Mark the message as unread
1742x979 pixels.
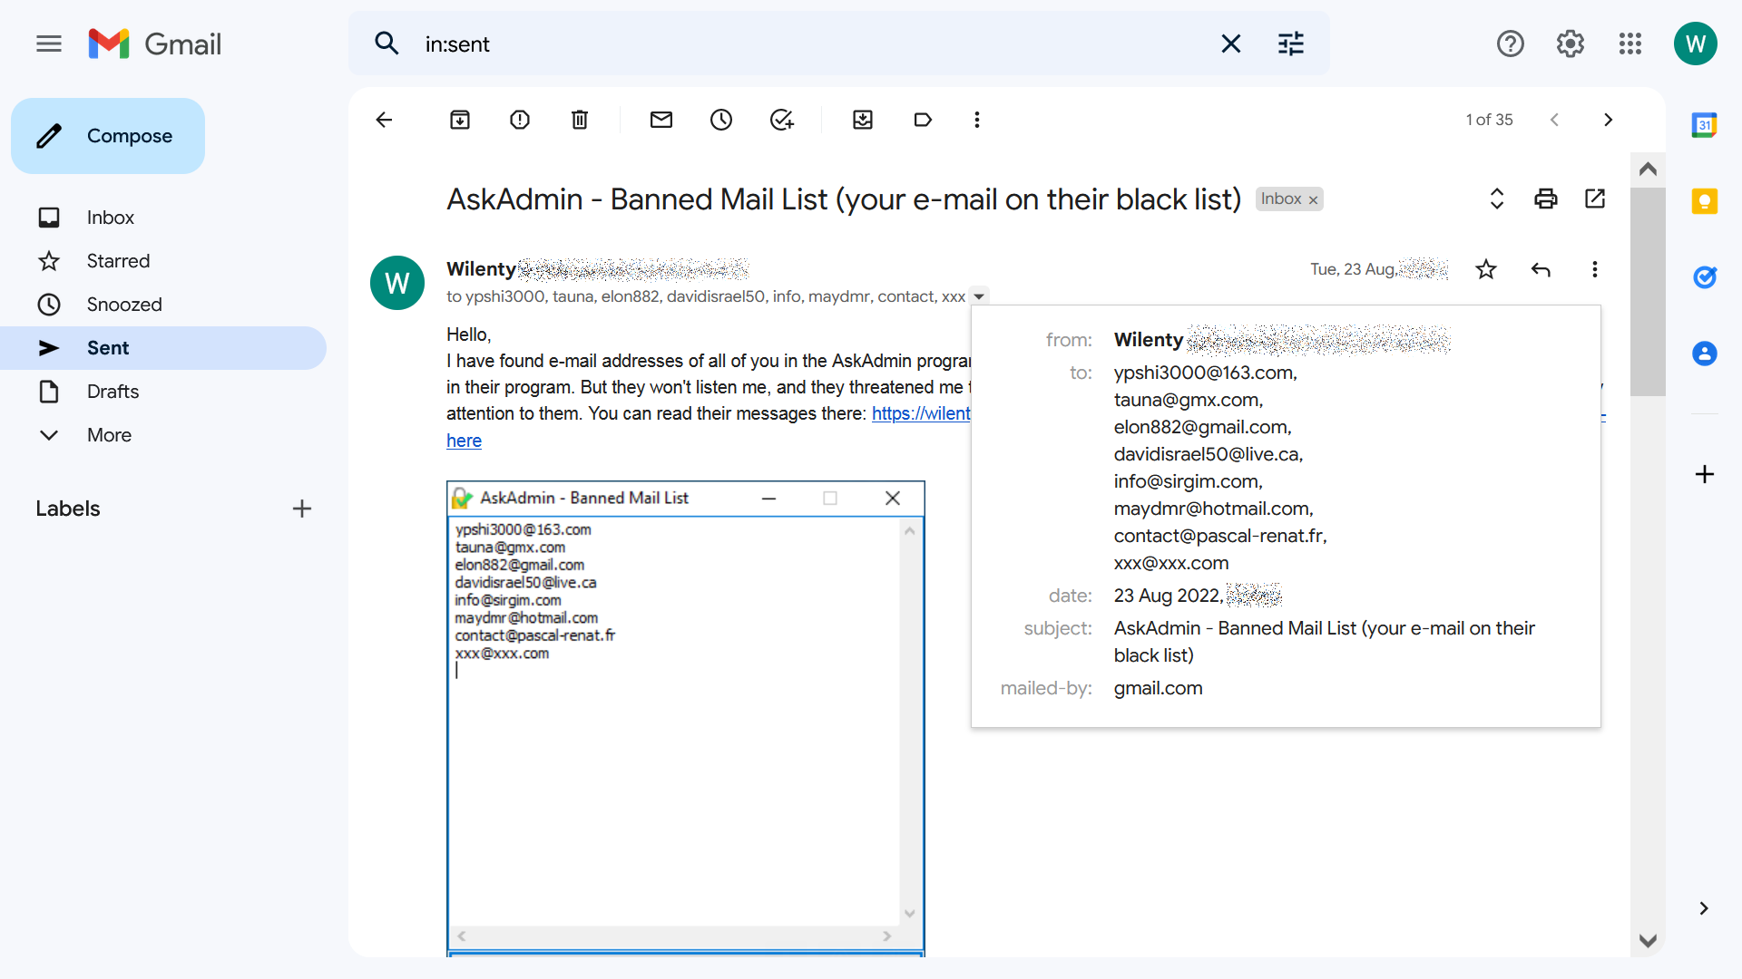pyautogui.click(x=661, y=120)
